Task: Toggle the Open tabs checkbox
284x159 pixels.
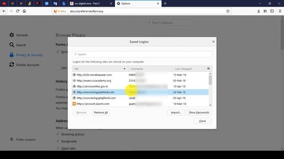Action: click(x=58, y=148)
